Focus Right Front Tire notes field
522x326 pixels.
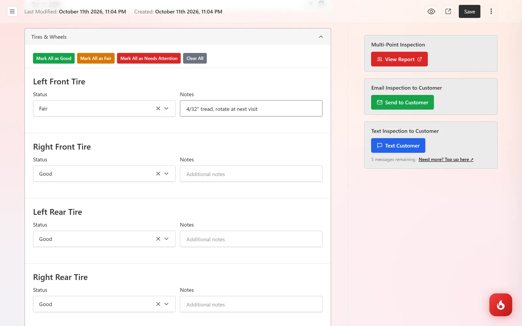251,174
